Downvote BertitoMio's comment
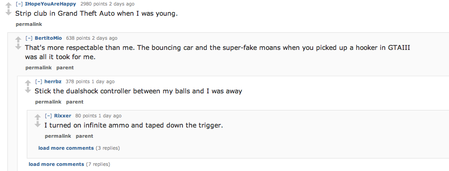449x171 pixels. click(18, 46)
